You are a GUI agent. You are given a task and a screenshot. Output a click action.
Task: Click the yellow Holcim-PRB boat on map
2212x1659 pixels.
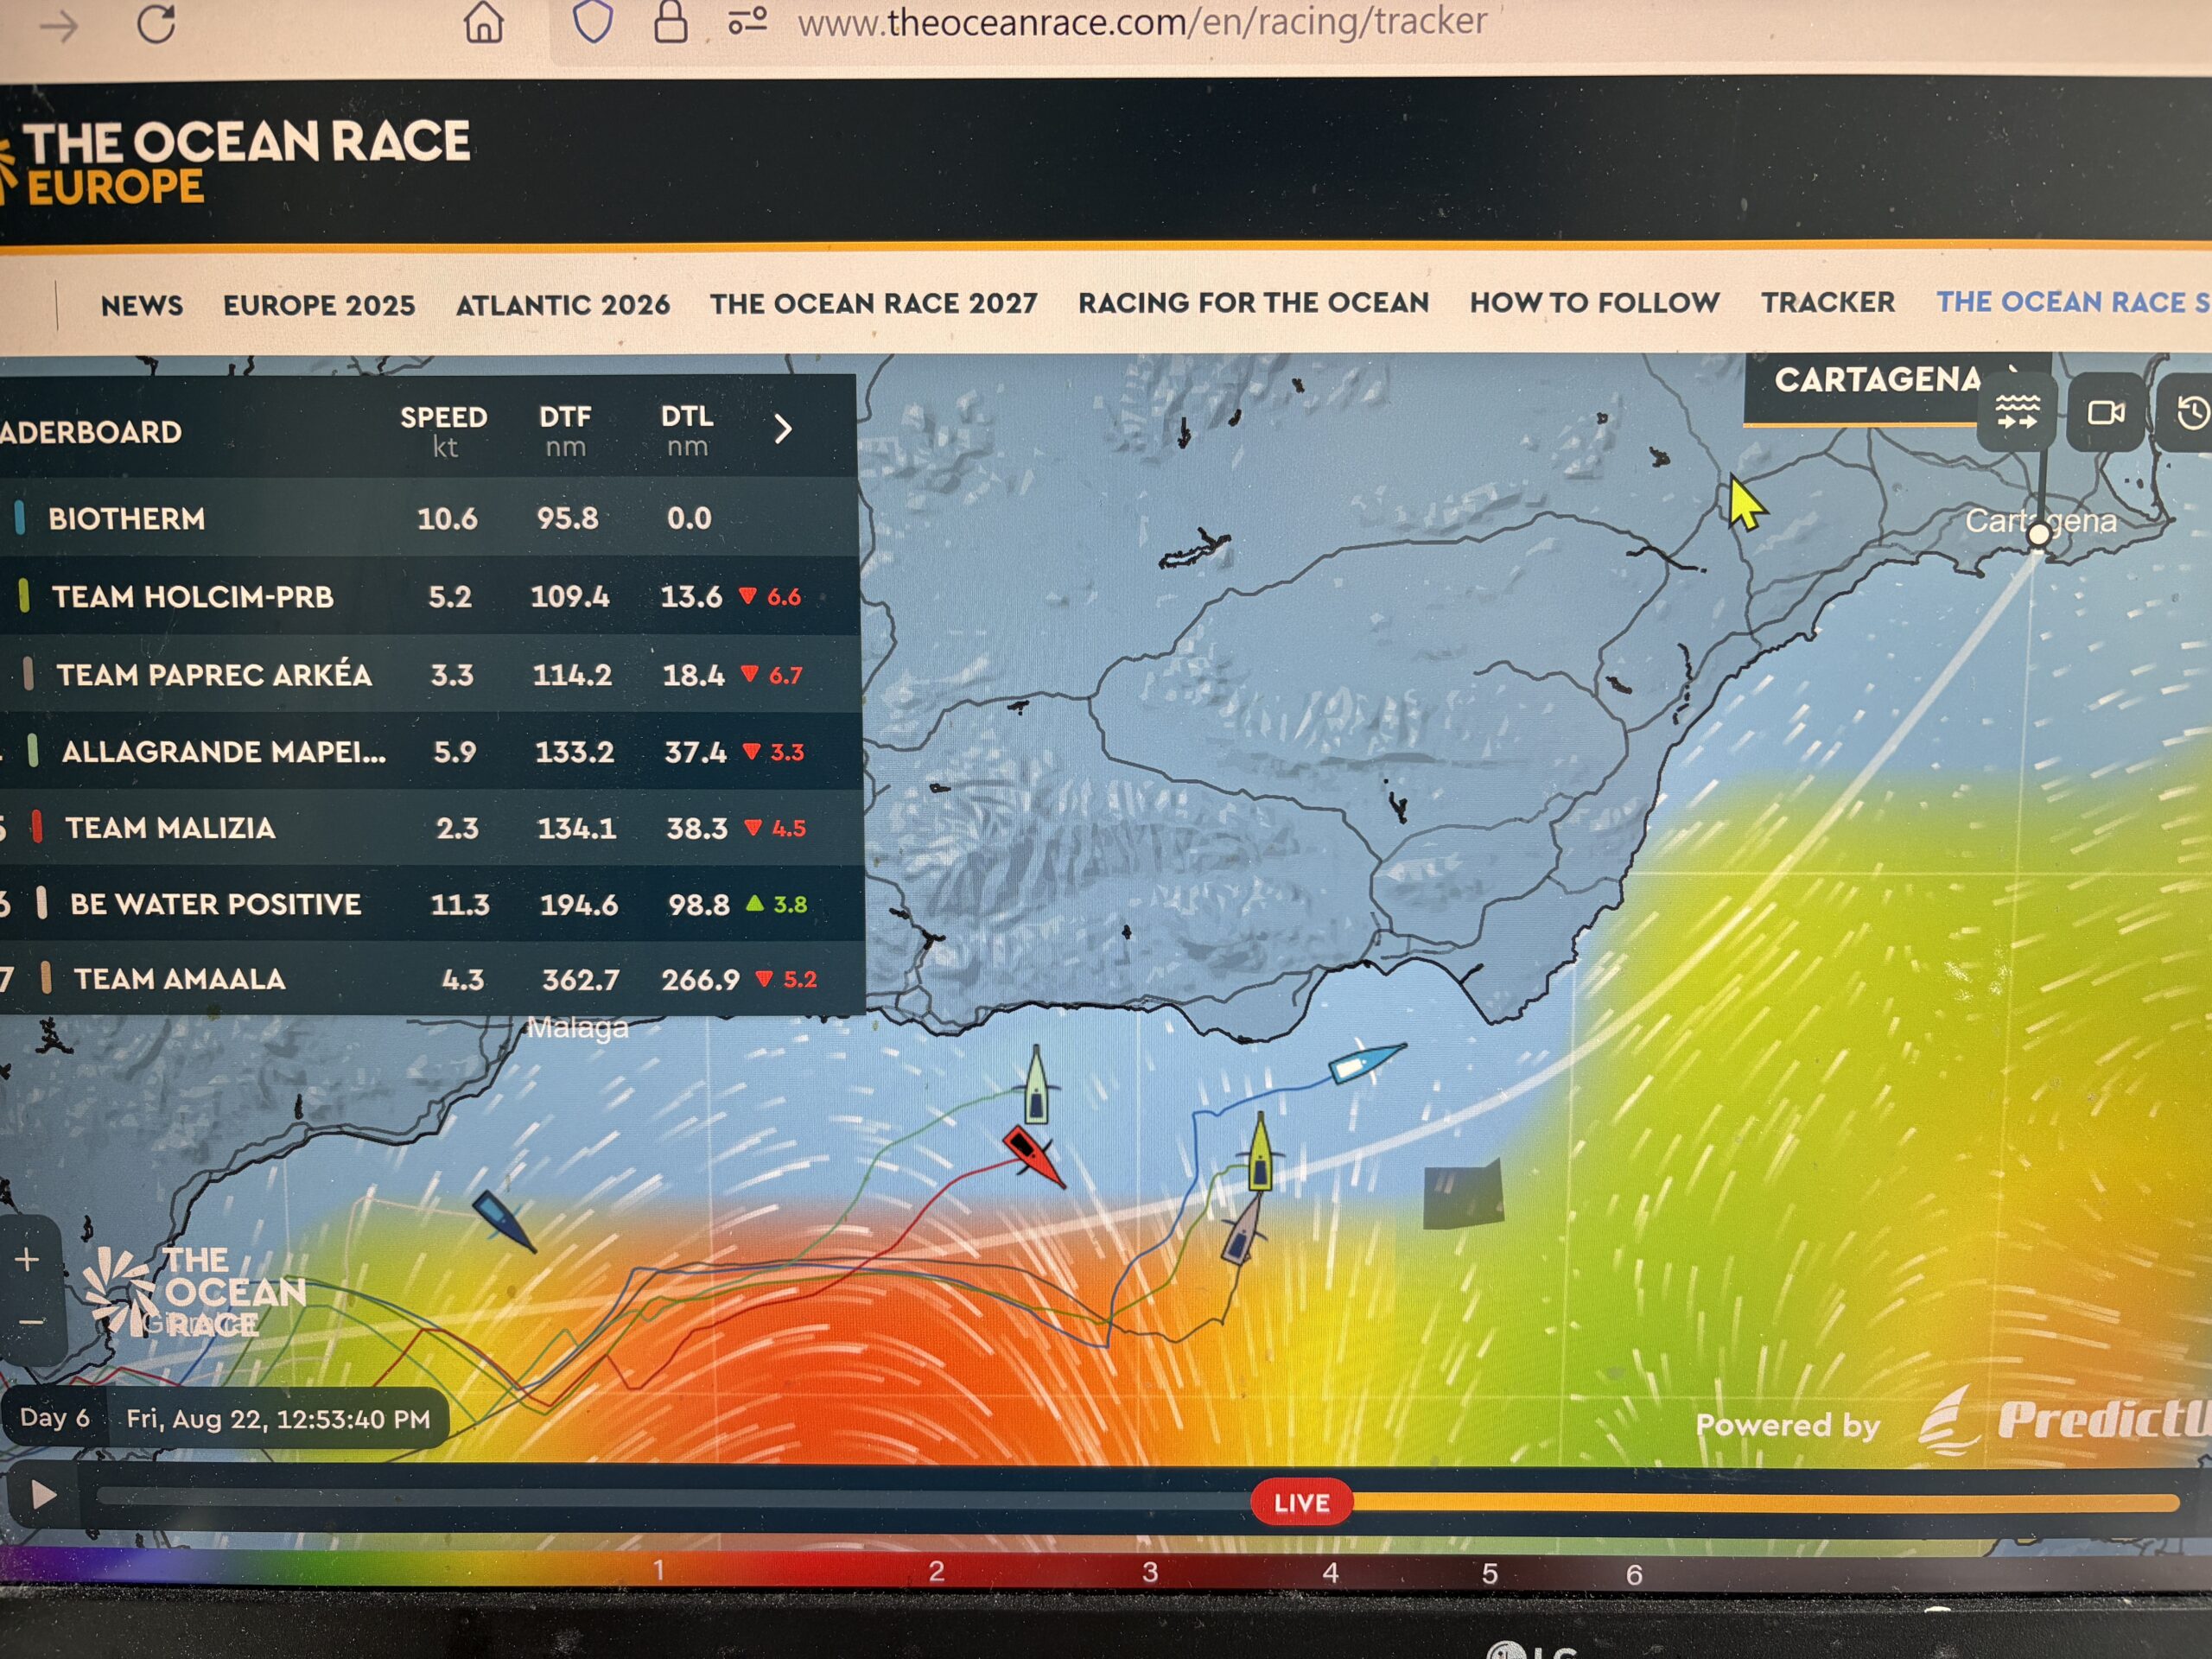click(x=1260, y=1152)
